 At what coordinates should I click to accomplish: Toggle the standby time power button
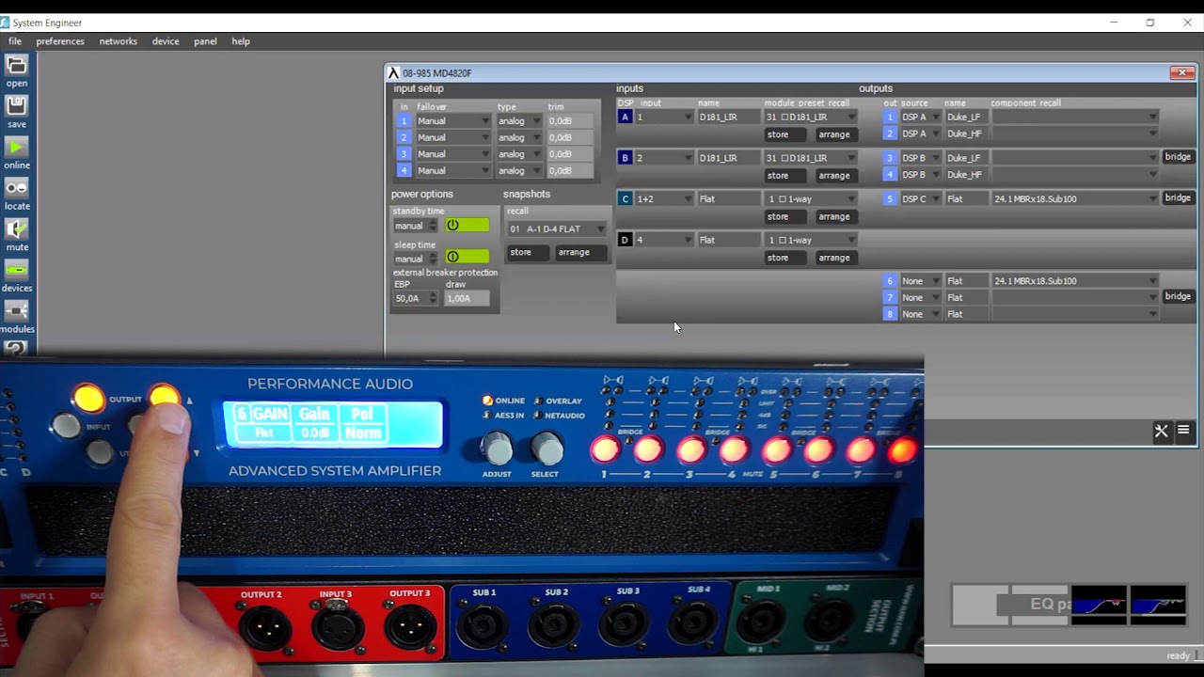[x=467, y=226]
